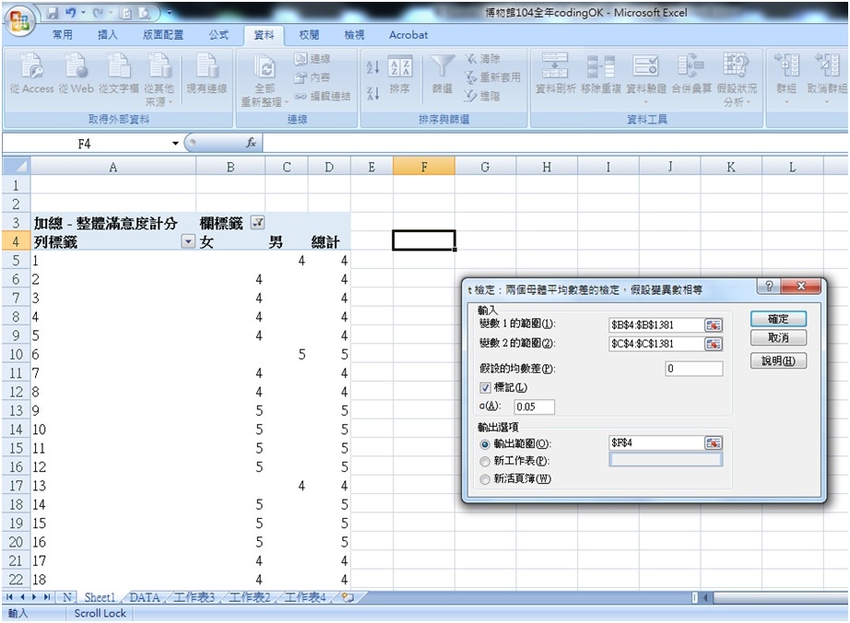This screenshot has width=850, height=623.
Task: Click the output range field $F$4
Action: point(655,443)
